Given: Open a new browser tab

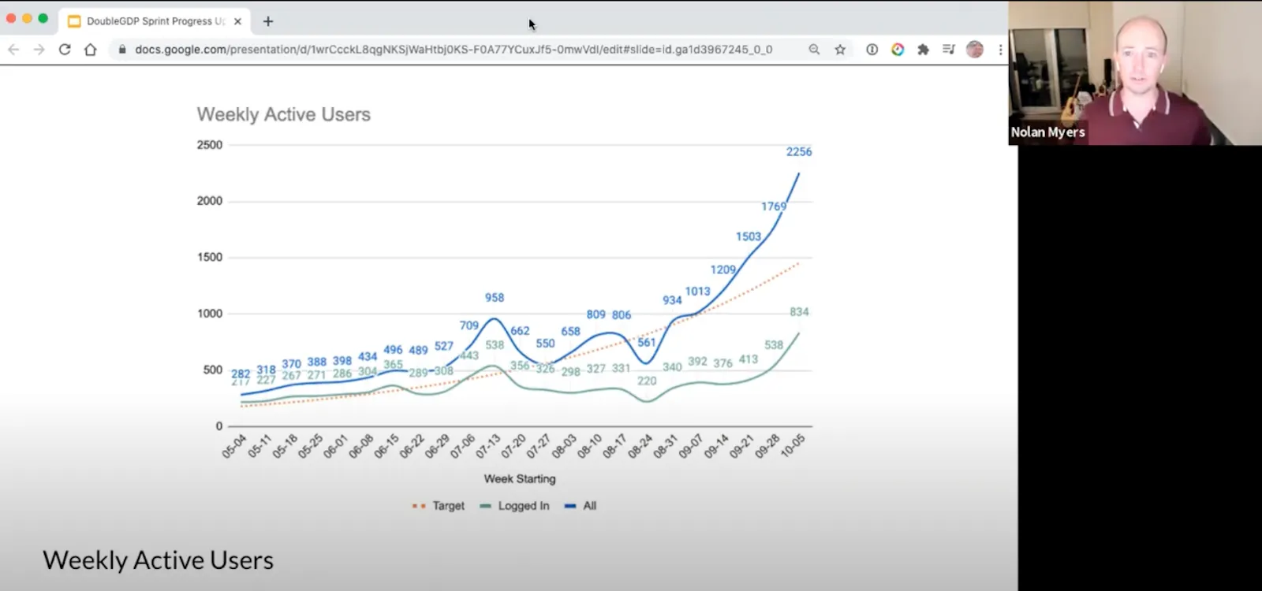Looking at the screenshot, I should point(268,21).
